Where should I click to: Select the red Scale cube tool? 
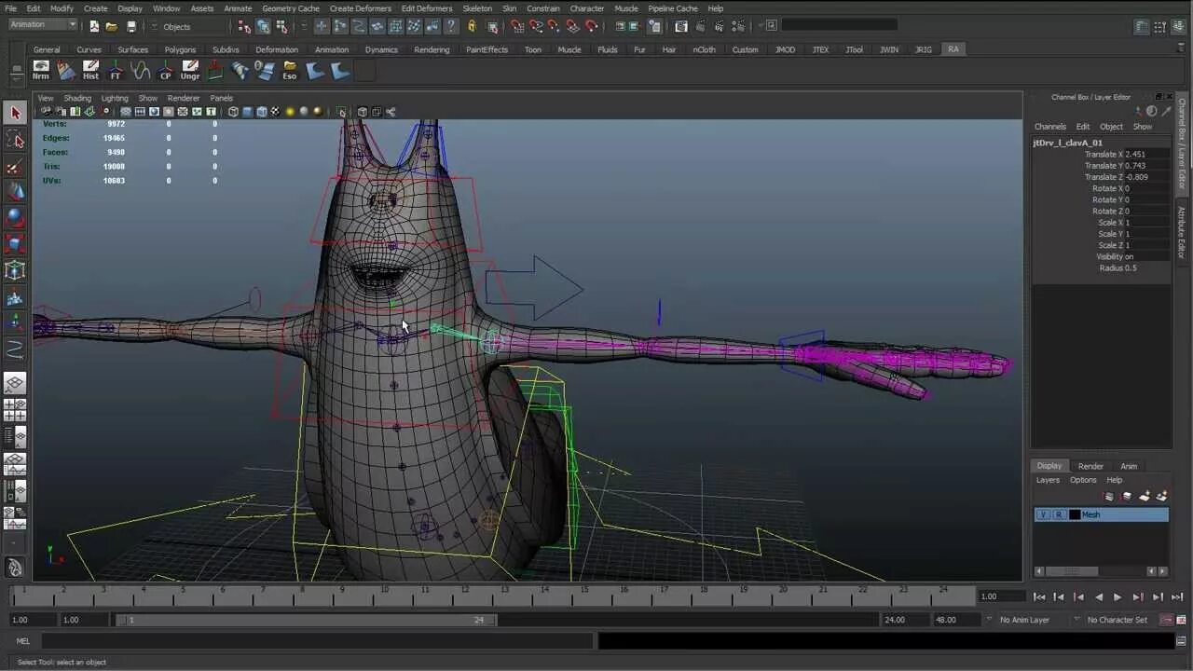[x=15, y=244]
